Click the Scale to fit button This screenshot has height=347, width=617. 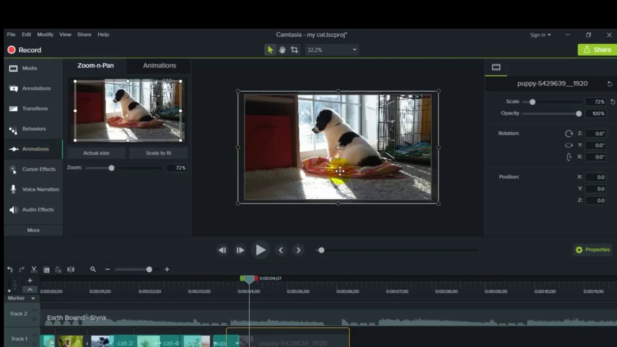[158, 153]
